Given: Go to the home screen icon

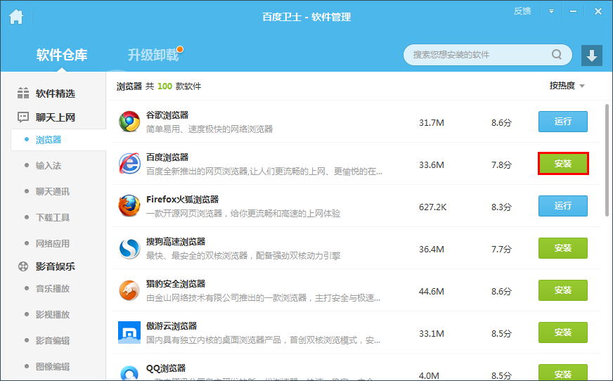Looking at the screenshot, I should click(x=16, y=17).
